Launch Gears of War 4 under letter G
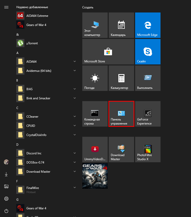The height and width of the screenshot is (217, 191). pyautogui.click(x=46, y=208)
